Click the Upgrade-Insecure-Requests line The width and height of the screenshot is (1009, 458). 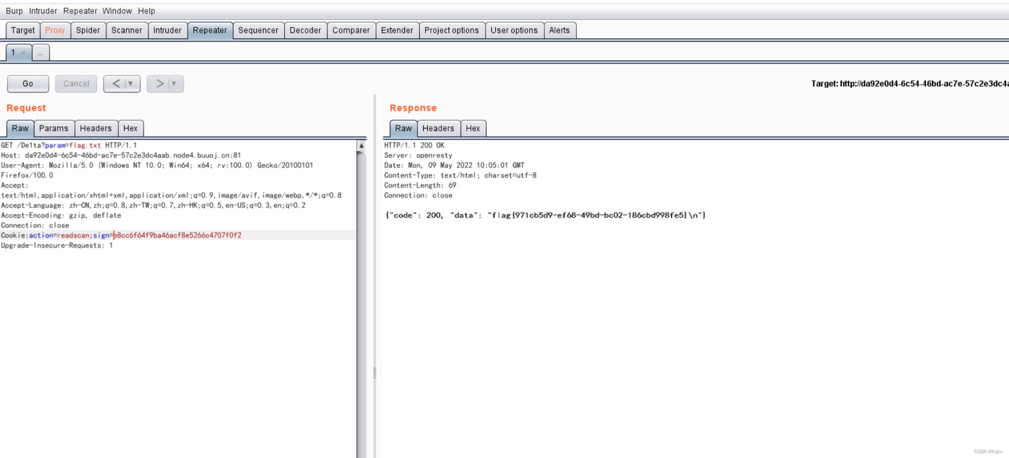click(57, 245)
